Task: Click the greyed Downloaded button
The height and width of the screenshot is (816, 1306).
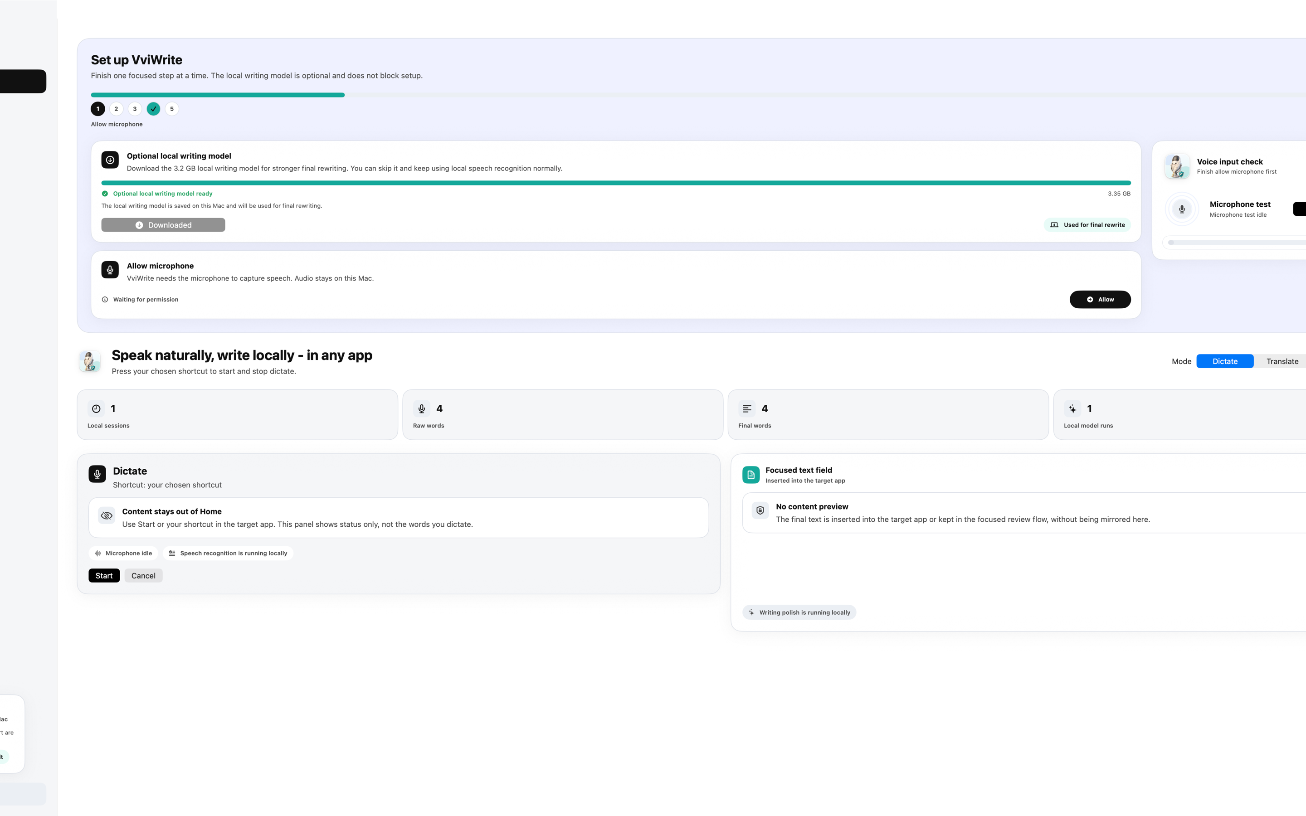Action: (x=163, y=225)
